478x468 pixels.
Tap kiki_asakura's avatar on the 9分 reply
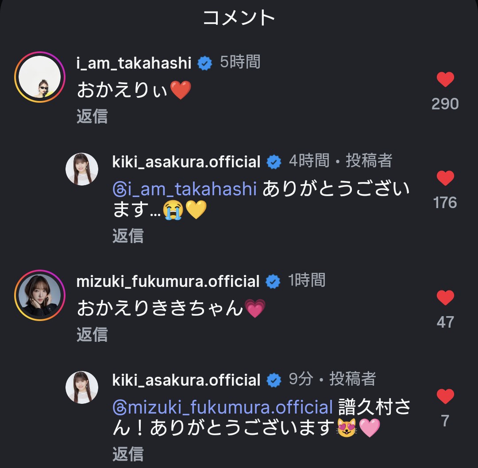pos(82,387)
